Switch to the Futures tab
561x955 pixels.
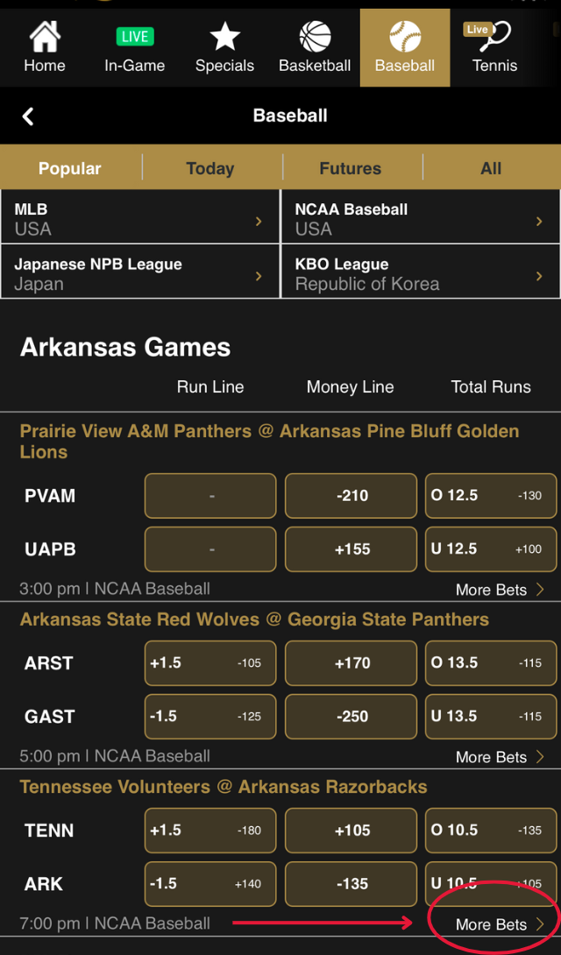351,168
